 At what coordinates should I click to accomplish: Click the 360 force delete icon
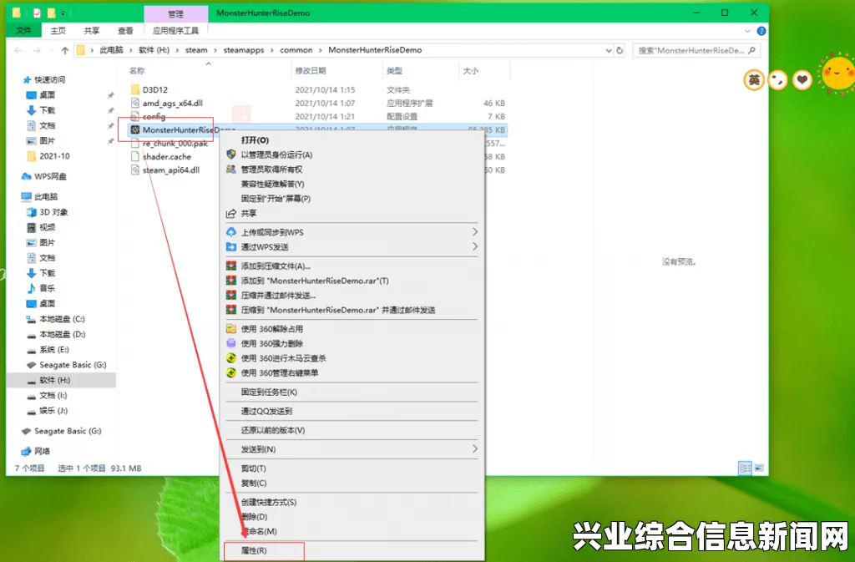[x=231, y=343]
